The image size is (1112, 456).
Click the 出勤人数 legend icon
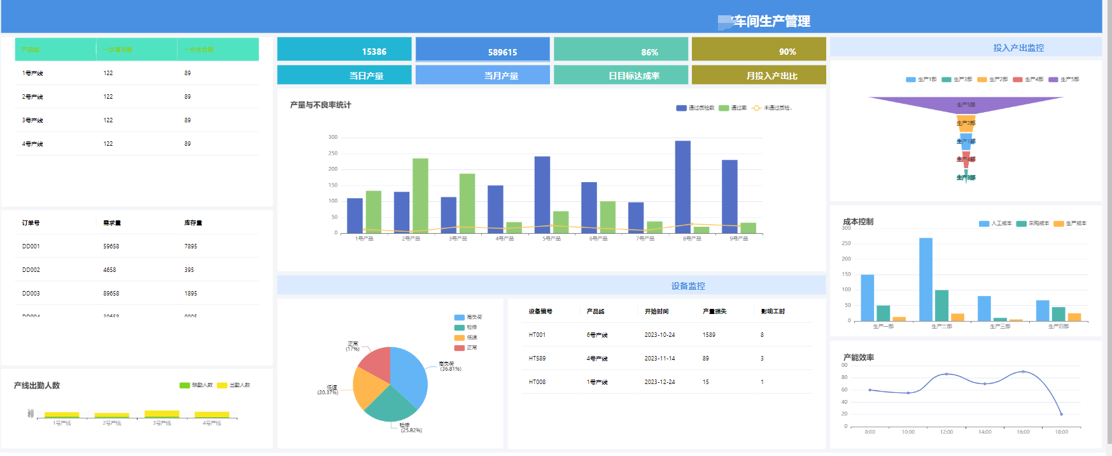pos(222,385)
